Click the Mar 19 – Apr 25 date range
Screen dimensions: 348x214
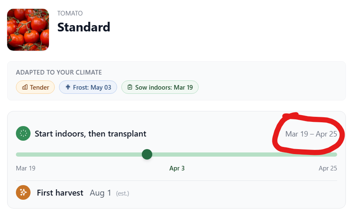[311, 134]
